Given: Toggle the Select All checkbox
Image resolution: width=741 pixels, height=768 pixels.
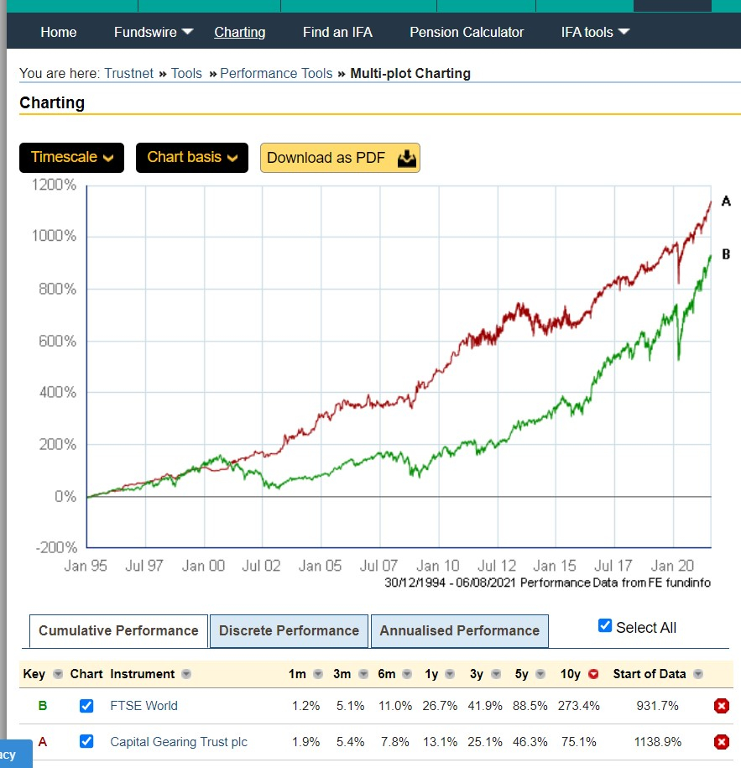Looking at the screenshot, I should [x=605, y=625].
